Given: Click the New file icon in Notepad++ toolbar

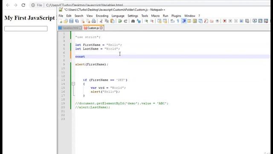Looking at the screenshot, I should pyautogui.click(x=61, y=21).
